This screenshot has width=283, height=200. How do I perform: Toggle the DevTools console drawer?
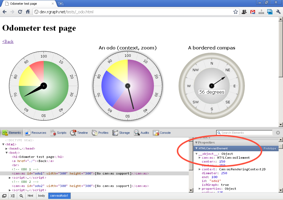point(12,196)
